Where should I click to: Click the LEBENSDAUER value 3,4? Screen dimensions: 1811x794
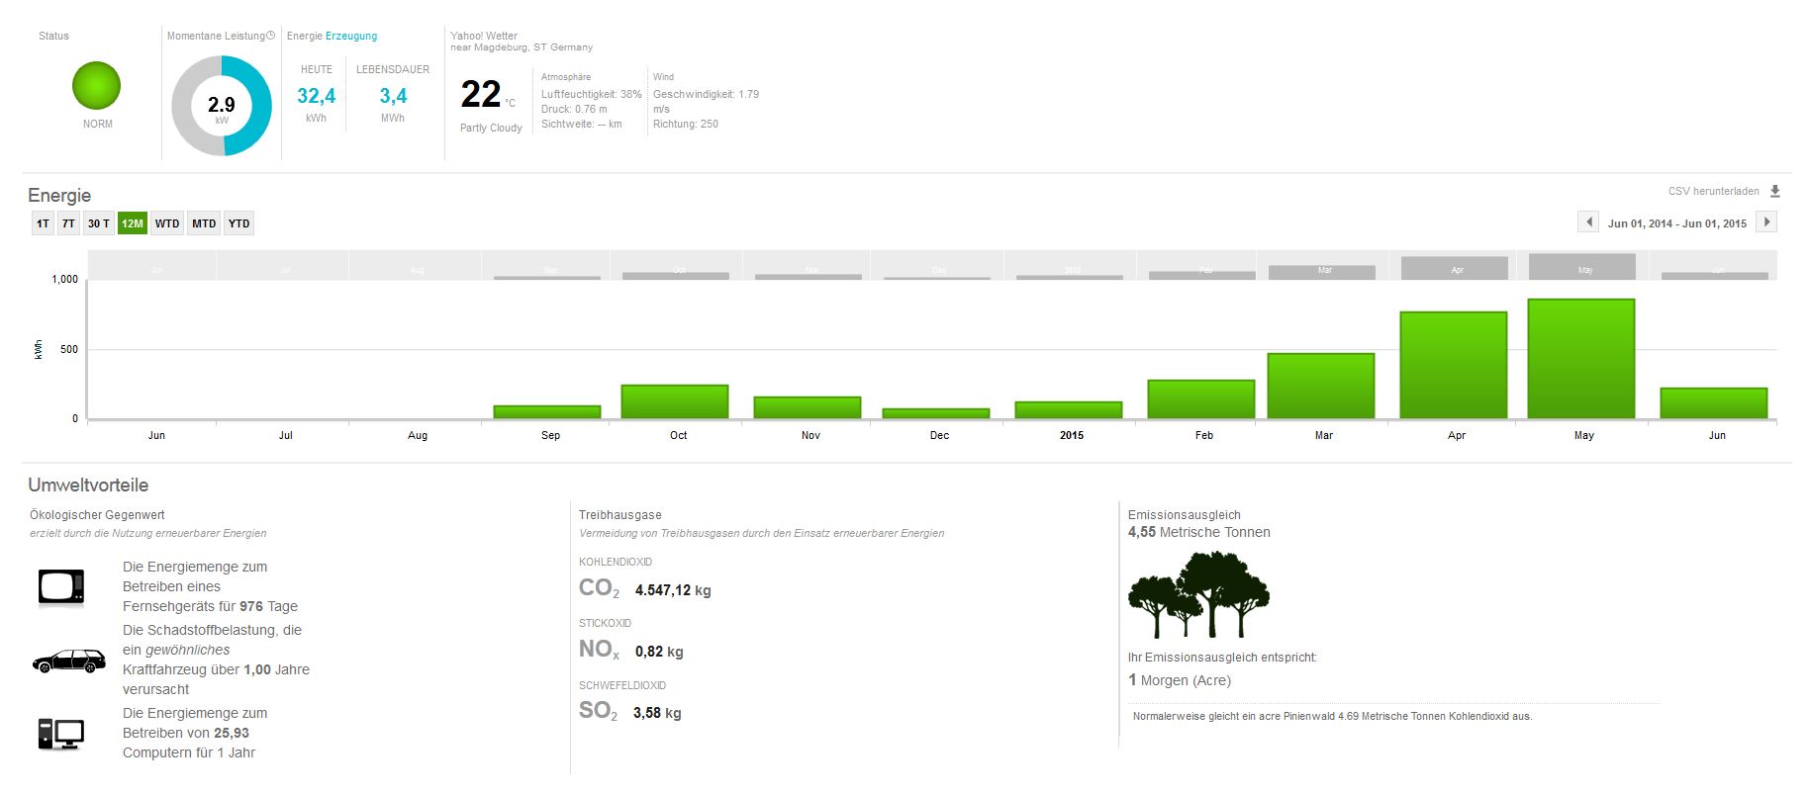tap(393, 96)
